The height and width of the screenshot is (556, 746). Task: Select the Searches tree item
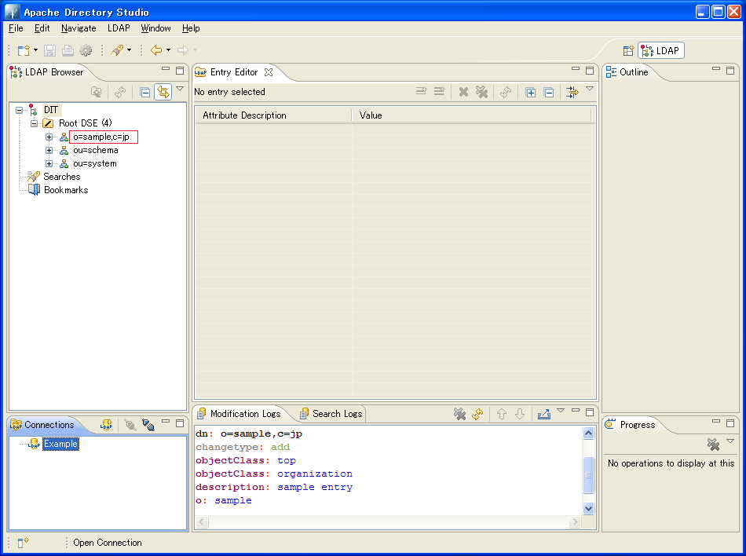[x=62, y=177]
